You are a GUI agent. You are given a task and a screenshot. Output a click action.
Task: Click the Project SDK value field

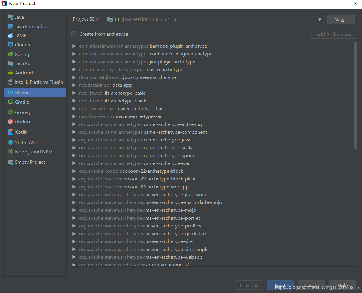(x=211, y=19)
